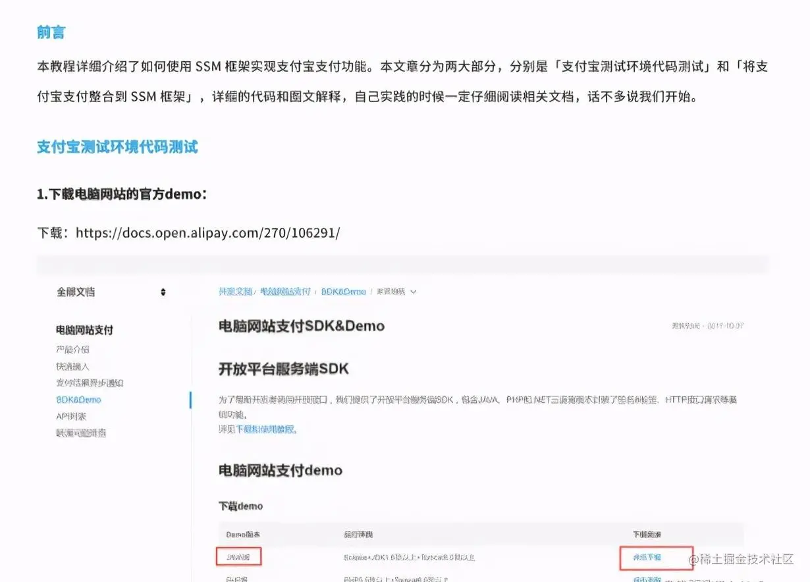This screenshot has width=810, height=582.
Task: Click the docs.open.alipay.com download URL text
Action: [x=207, y=232]
